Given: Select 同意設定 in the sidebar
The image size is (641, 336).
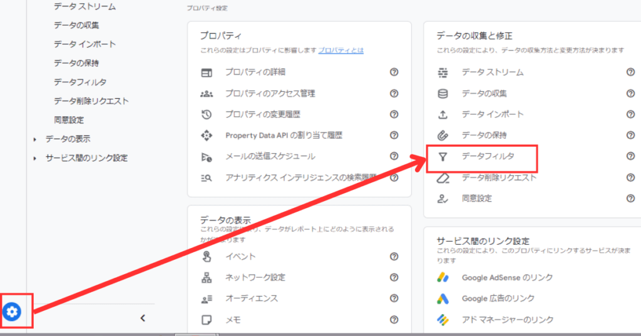Looking at the screenshot, I should 69,120.
